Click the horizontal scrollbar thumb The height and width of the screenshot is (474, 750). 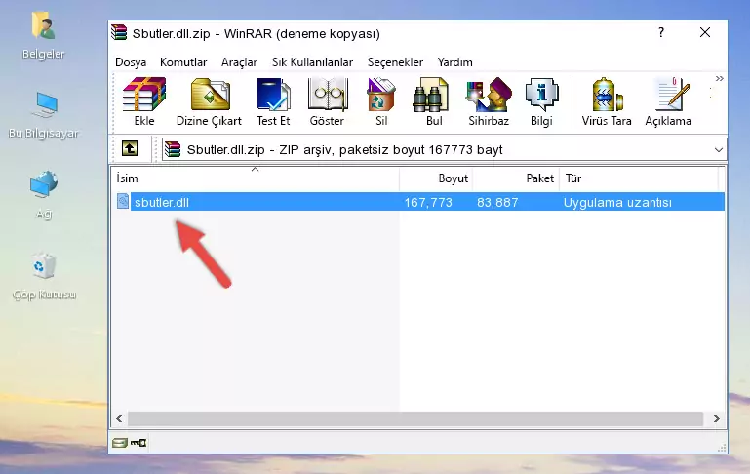pos(415,418)
